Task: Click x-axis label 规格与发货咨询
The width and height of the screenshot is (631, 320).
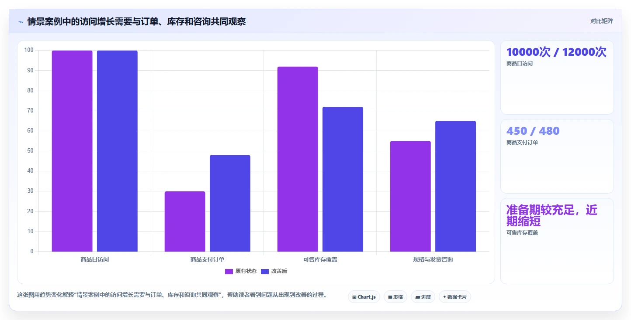Action: 433,260
